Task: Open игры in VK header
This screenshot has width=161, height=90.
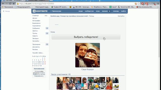Action: (x=98, y=11)
